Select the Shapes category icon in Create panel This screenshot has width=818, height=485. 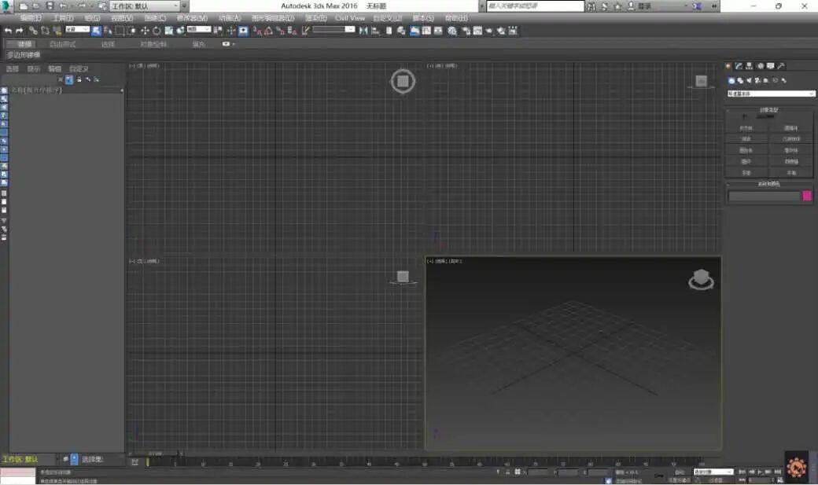[740, 80]
